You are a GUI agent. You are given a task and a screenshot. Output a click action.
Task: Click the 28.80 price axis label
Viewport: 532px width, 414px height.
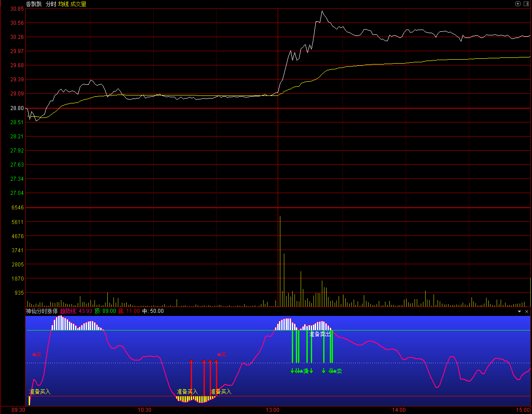17,108
